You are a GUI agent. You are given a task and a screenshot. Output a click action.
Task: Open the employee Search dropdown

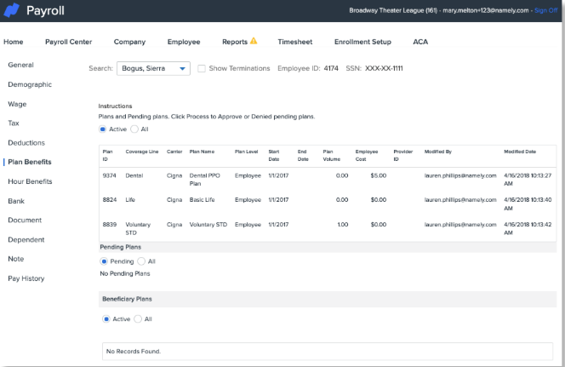tap(153, 68)
